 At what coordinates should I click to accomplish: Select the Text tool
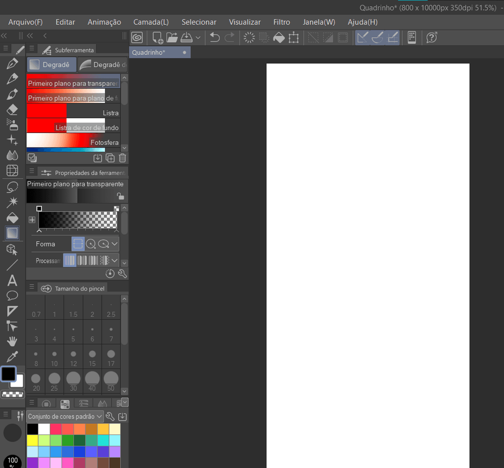[12, 280]
